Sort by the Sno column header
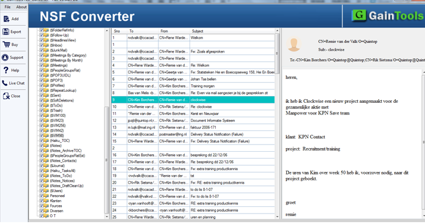Viewport: 425px width, 224px height. coord(119,31)
